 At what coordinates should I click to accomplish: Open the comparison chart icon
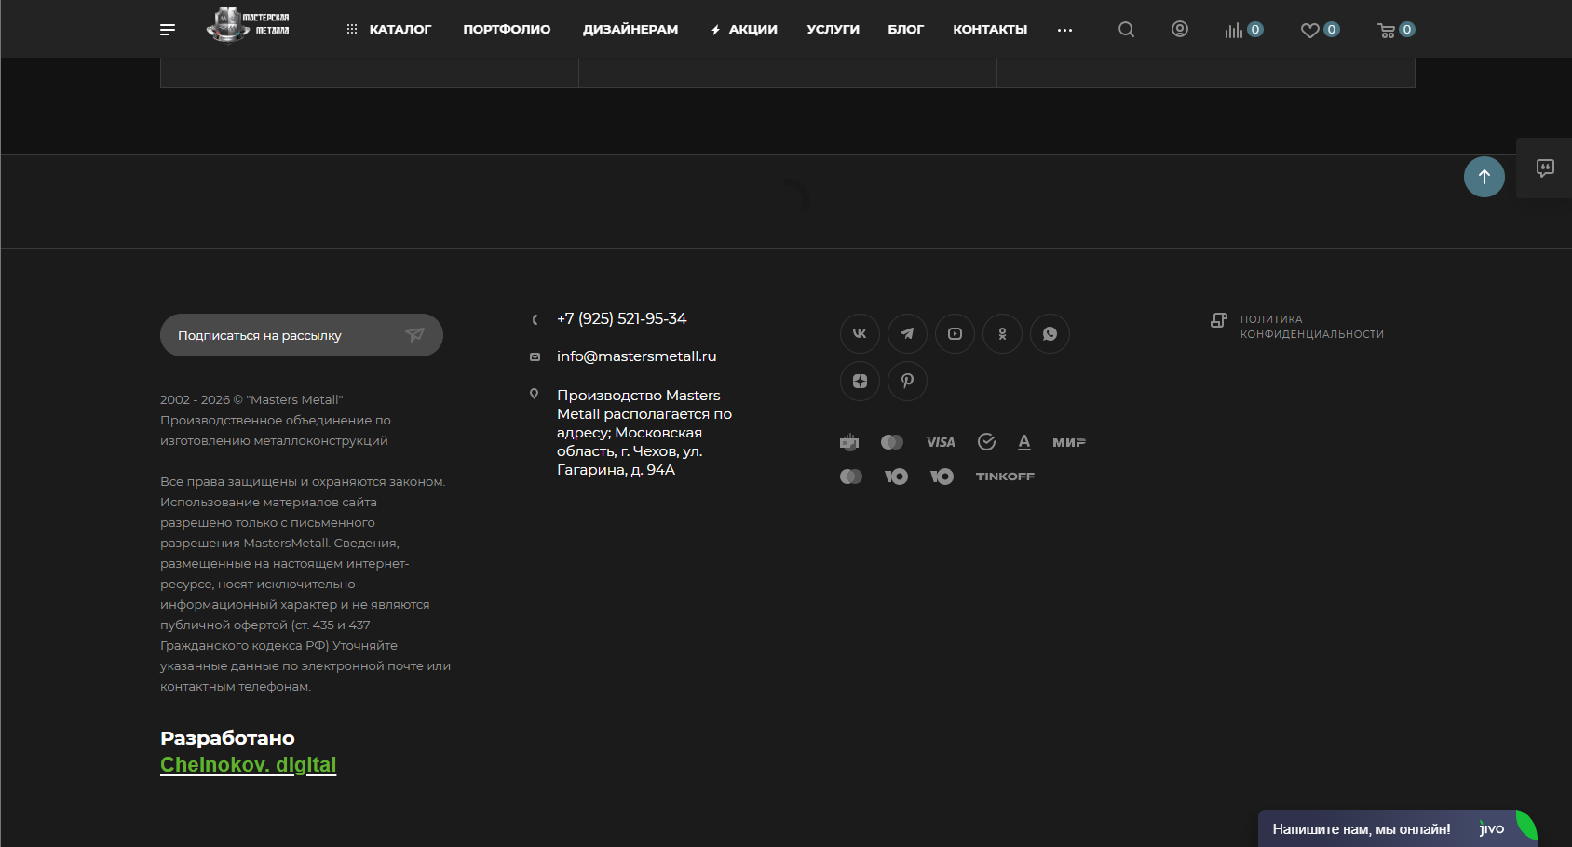[x=1233, y=30]
